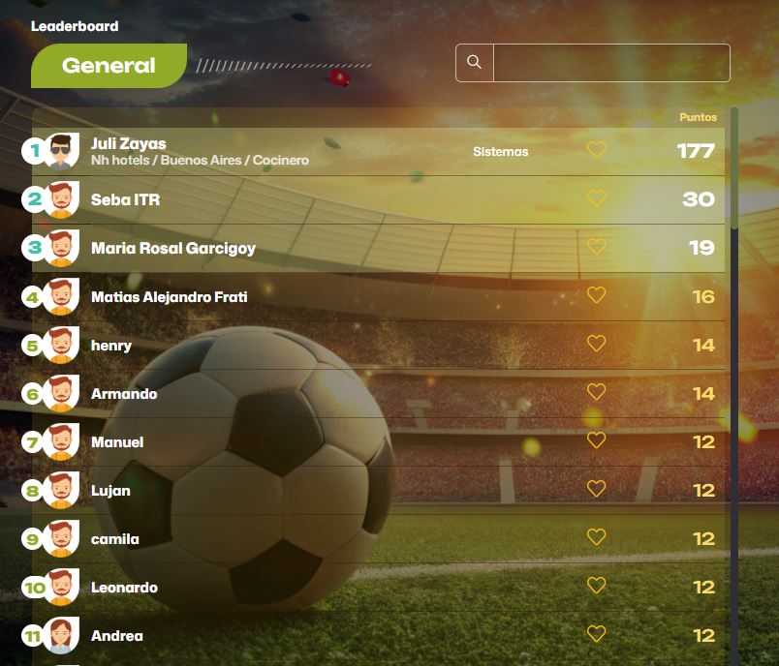This screenshot has height=666, width=779.
Task: Click the heart icon for camila
Action: [596, 537]
